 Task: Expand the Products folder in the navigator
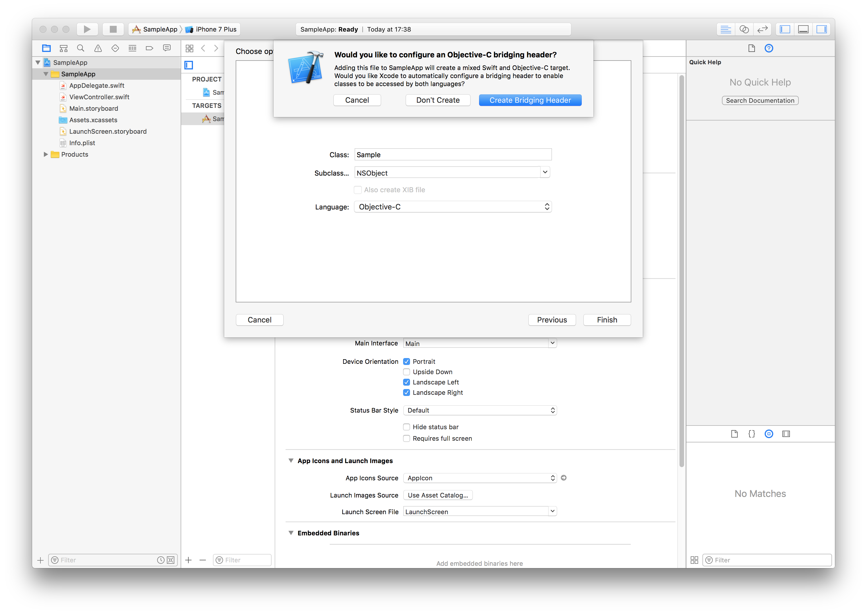point(46,154)
